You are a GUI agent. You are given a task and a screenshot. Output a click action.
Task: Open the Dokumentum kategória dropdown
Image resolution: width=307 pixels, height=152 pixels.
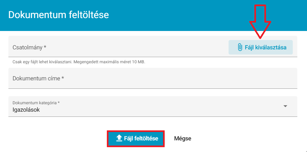[x=153, y=106]
